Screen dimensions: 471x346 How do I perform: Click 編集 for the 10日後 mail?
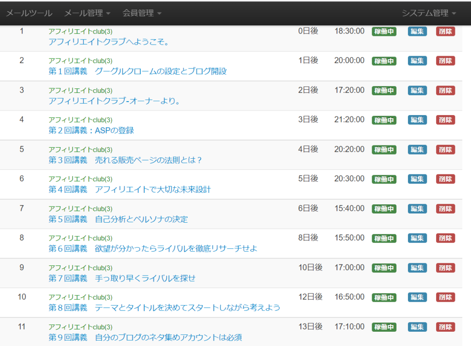pos(417,268)
